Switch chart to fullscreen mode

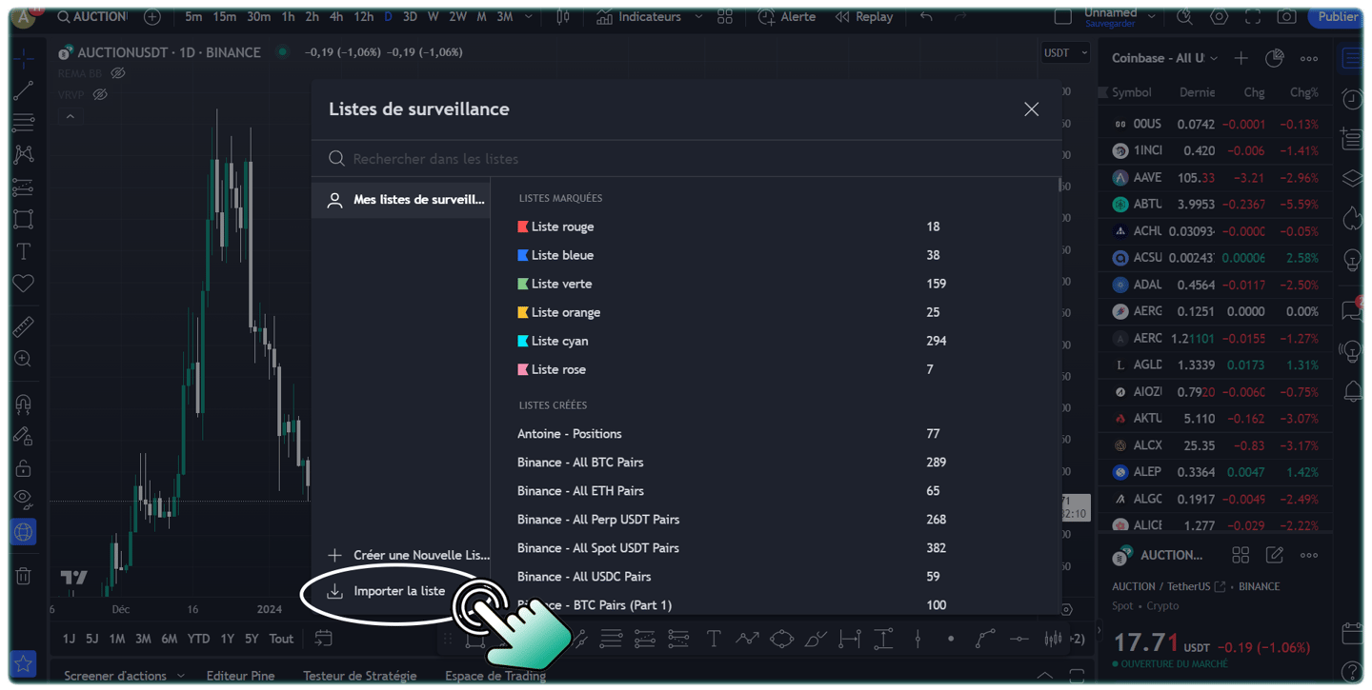click(1253, 17)
